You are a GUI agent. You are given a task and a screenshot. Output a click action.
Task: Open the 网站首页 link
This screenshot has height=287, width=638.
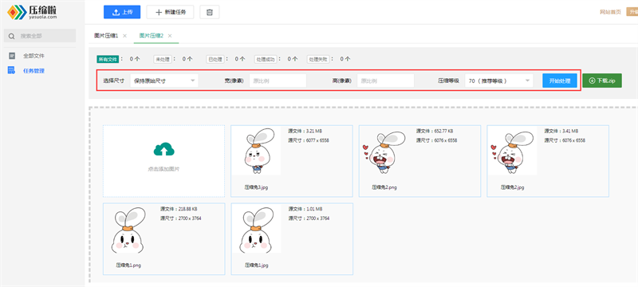tap(610, 12)
